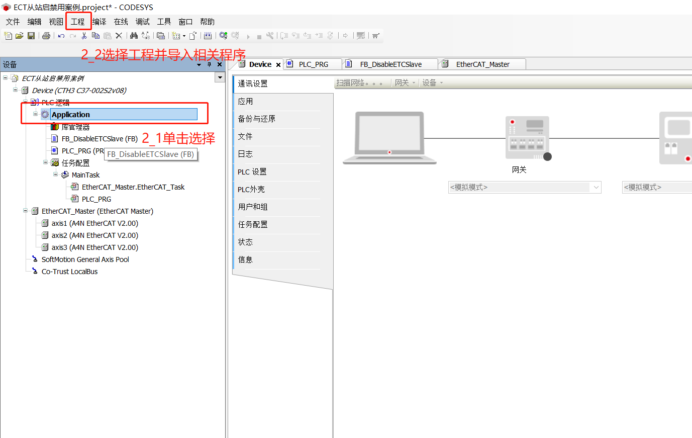This screenshot has height=438, width=692.
Task: Switch to the PLC_PRG editor tab
Action: [313, 64]
